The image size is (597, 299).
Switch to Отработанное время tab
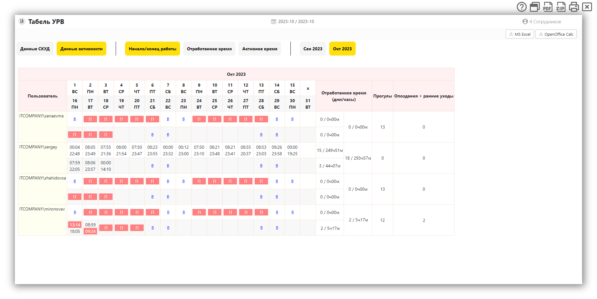[209, 49]
